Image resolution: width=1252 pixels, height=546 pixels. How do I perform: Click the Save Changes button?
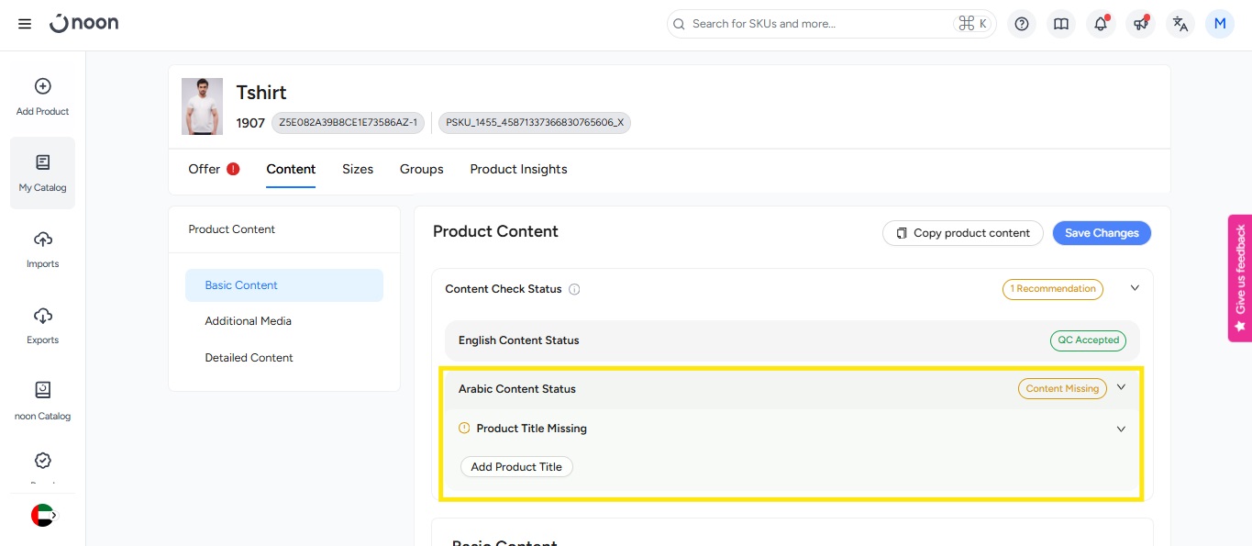point(1101,233)
